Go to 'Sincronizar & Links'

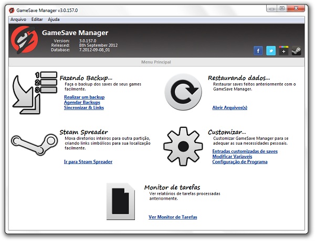84,107
